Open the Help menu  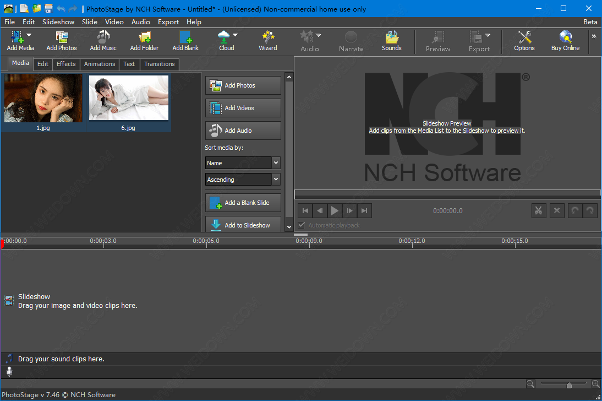(x=194, y=22)
